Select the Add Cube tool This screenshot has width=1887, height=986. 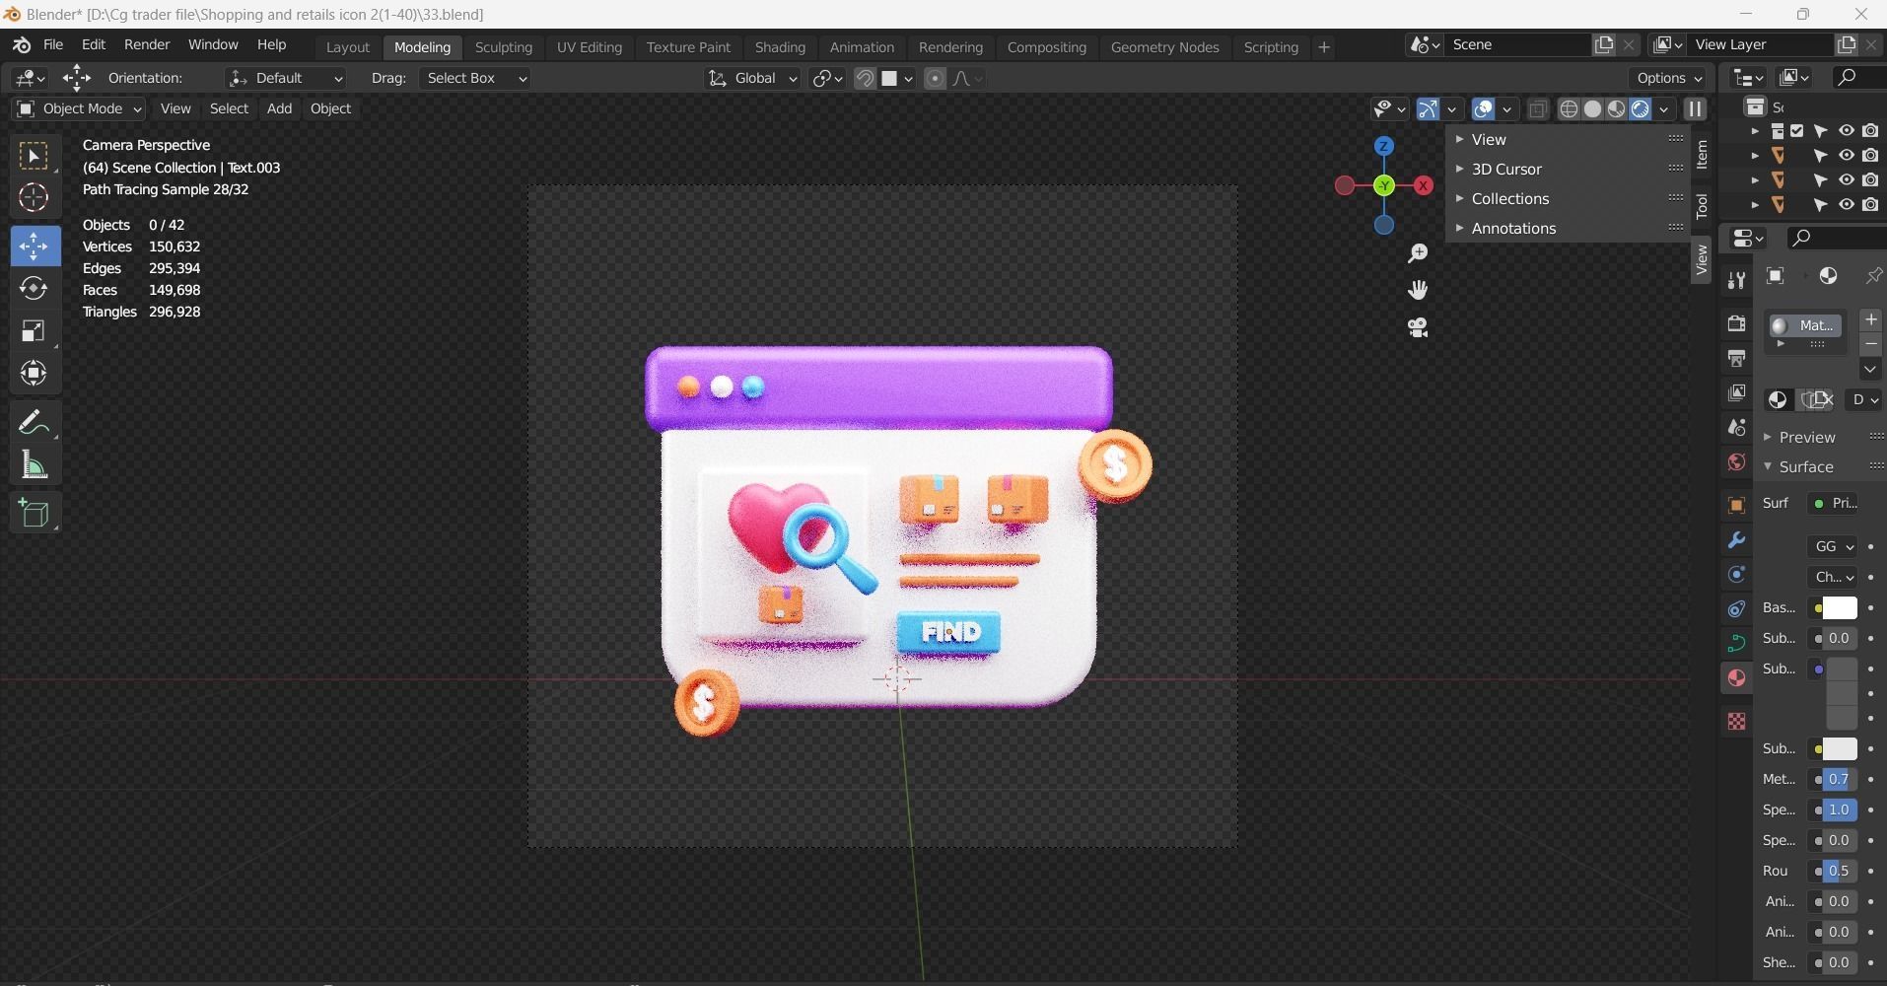pos(34,513)
